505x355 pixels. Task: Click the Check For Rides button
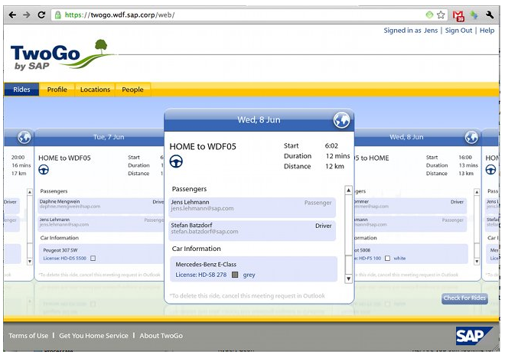(x=464, y=298)
